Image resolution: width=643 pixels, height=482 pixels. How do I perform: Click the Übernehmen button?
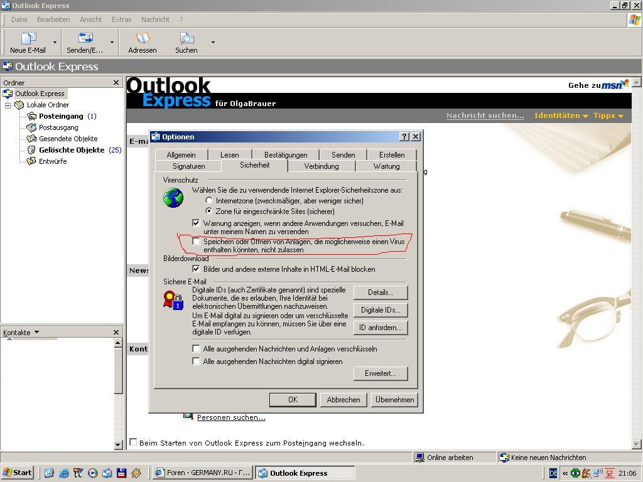(394, 400)
